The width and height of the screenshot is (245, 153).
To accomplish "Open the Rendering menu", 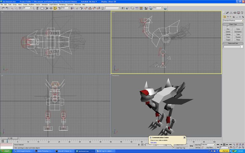I will pos(62,5).
